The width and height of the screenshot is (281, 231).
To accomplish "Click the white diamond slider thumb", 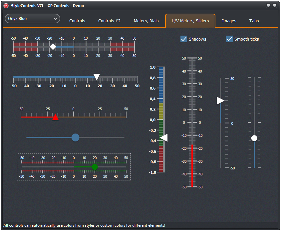I will 53,47.
